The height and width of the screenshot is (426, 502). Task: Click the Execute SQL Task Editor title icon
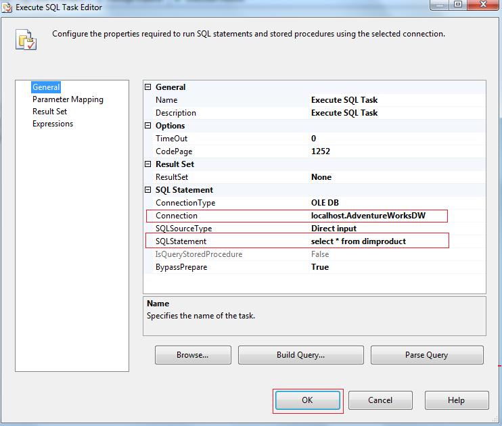7,7
